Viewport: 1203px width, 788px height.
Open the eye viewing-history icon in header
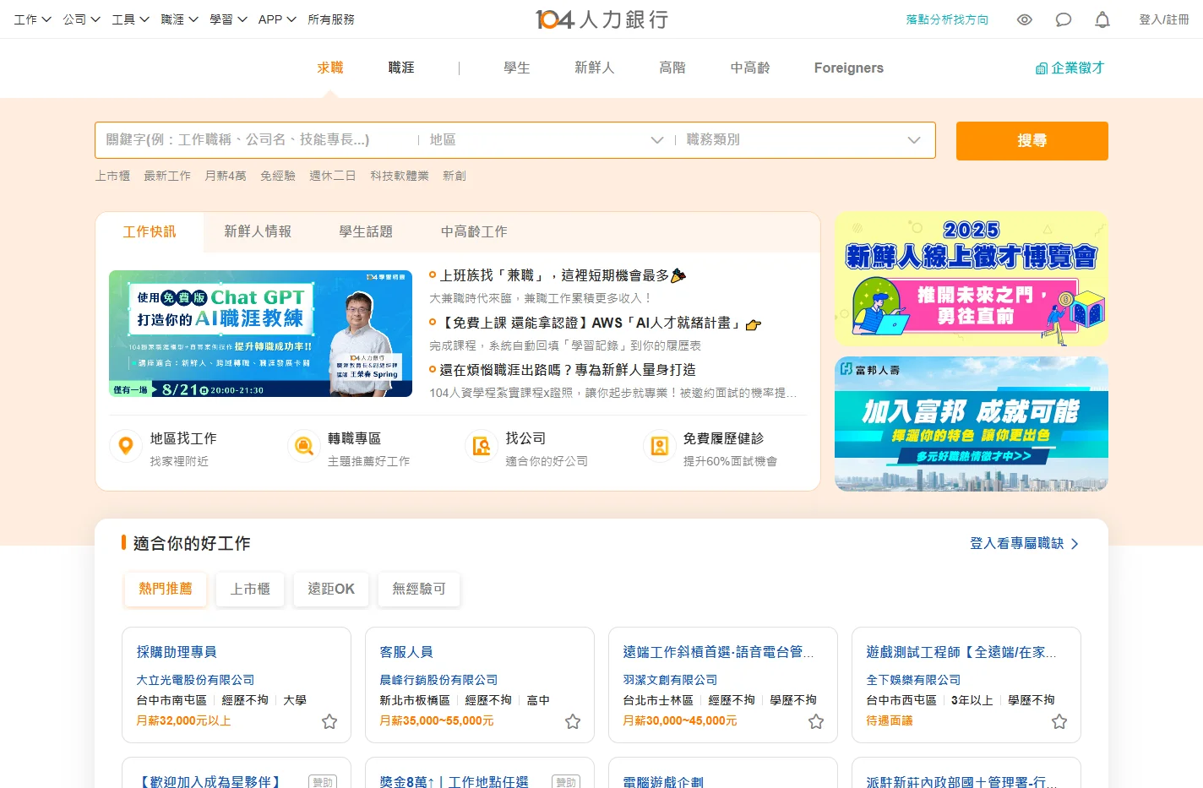pos(1024,19)
